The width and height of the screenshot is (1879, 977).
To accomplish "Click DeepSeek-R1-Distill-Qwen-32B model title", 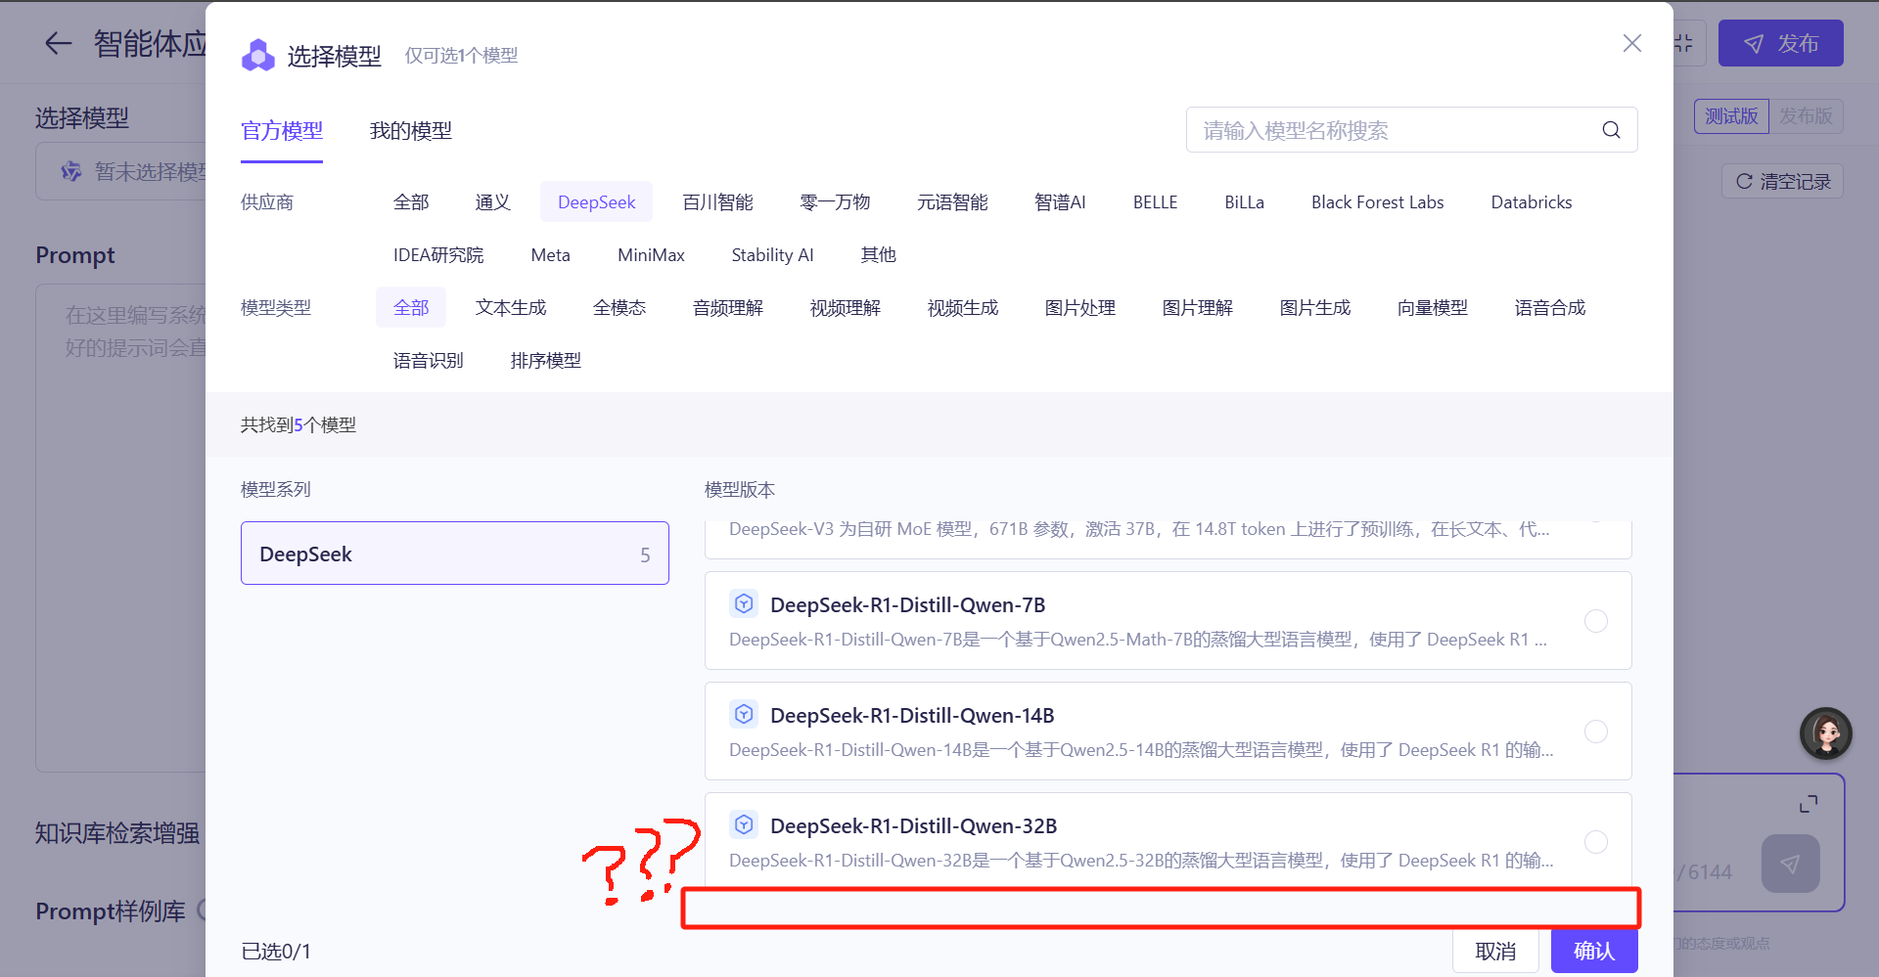I will tap(914, 825).
